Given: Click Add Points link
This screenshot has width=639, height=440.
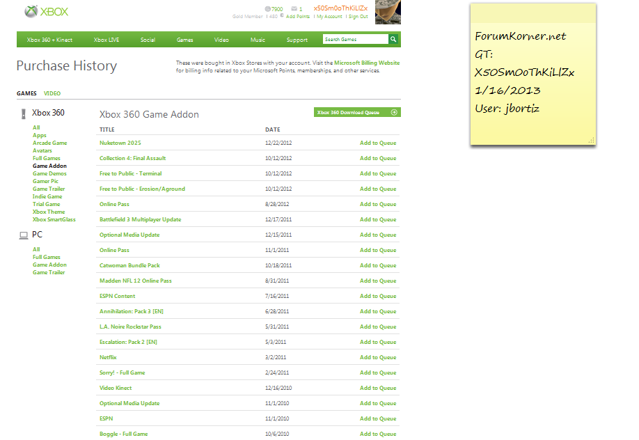Looking at the screenshot, I should tap(297, 16).
